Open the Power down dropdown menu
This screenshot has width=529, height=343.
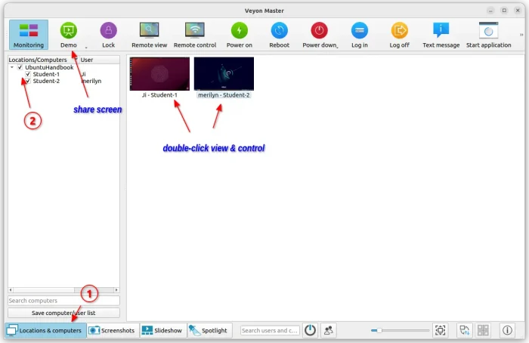pyautogui.click(x=337, y=46)
